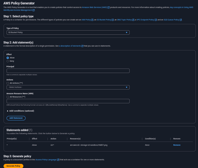Focus the Amazon Resource Name input field
Screen dimensions: 198x168
[x=68, y=101]
